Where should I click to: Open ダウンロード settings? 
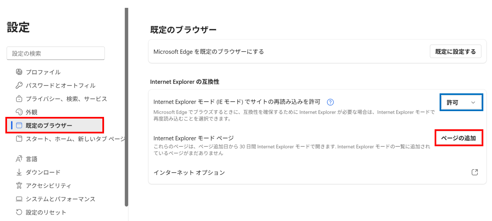pos(43,172)
